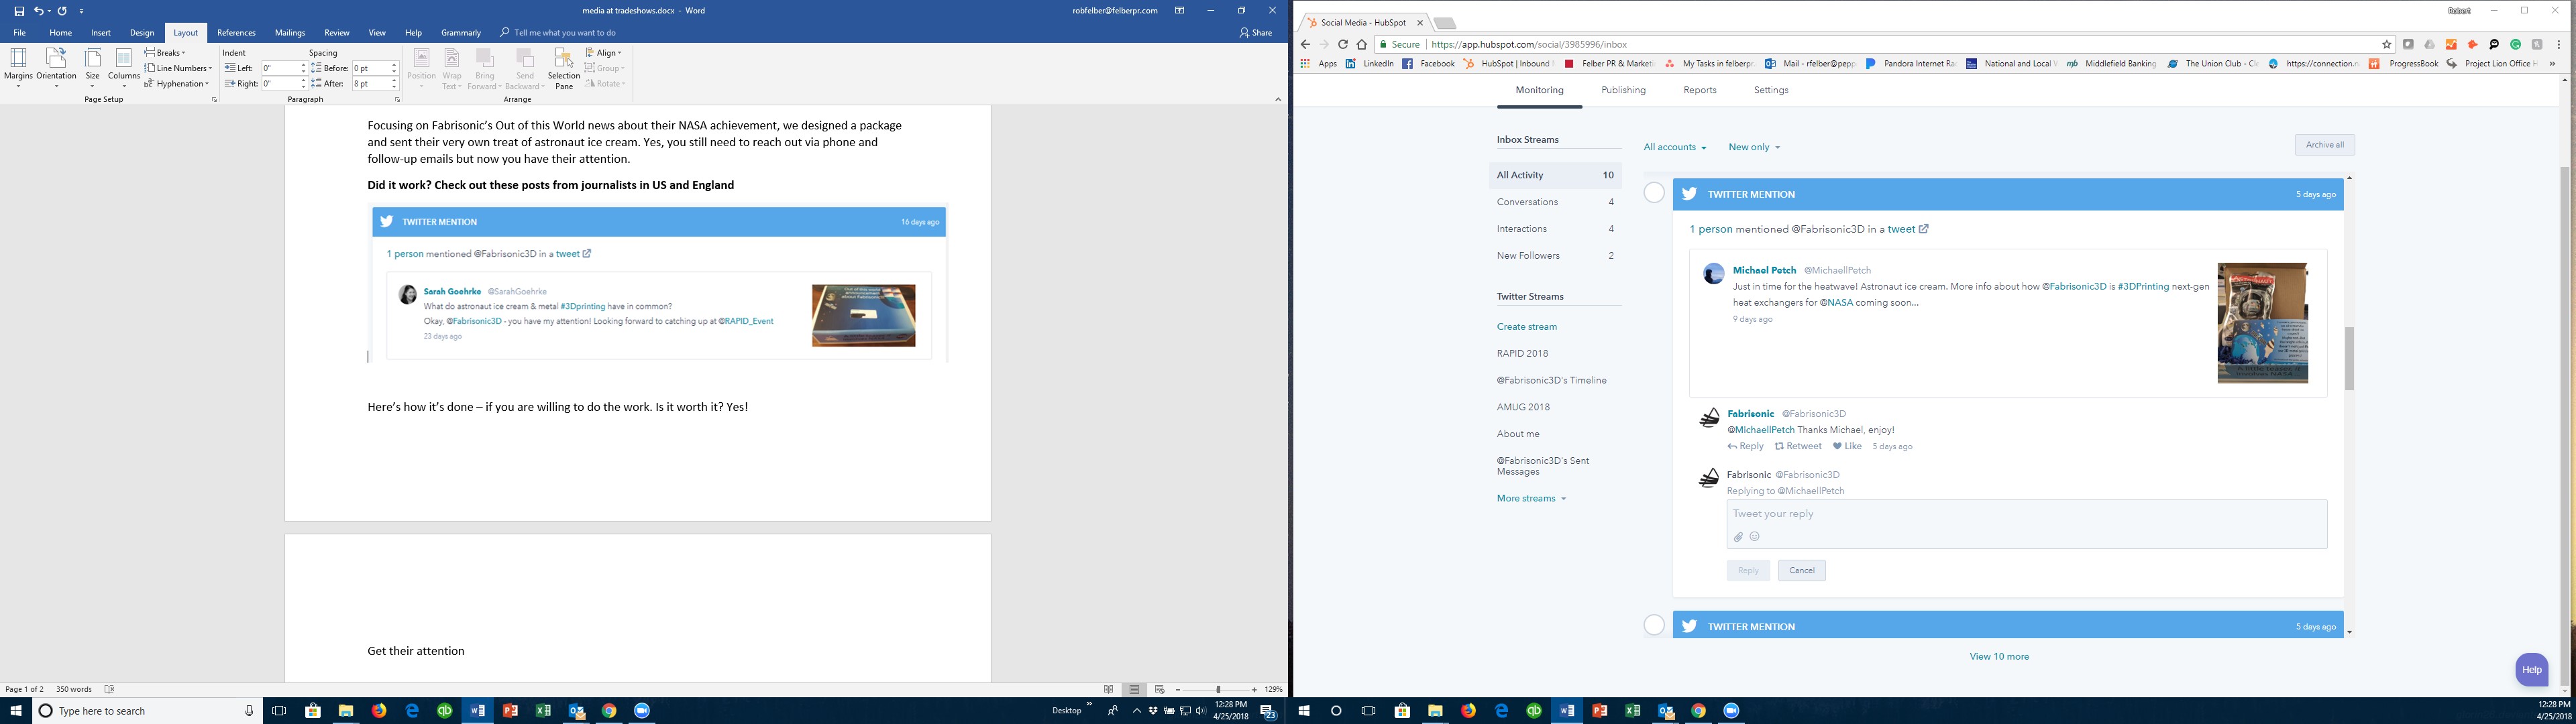Image resolution: width=2576 pixels, height=724 pixels.
Task: Click the Redo icon in Word
Action: [62, 11]
